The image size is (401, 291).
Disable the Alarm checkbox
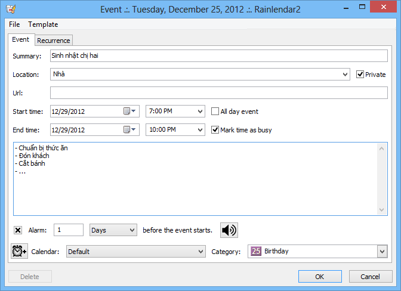pyautogui.click(x=18, y=230)
